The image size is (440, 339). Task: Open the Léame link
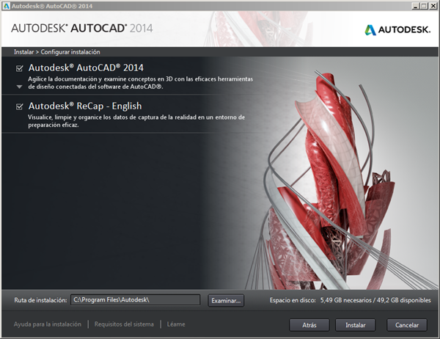pyautogui.click(x=176, y=324)
